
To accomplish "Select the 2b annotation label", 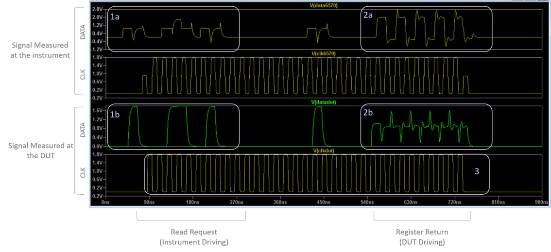I will pyautogui.click(x=368, y=114).
